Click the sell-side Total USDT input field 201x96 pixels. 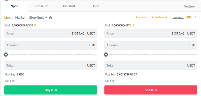pos(151,66)
